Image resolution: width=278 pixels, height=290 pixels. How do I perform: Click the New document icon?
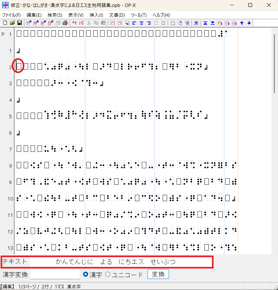point(5,23)
